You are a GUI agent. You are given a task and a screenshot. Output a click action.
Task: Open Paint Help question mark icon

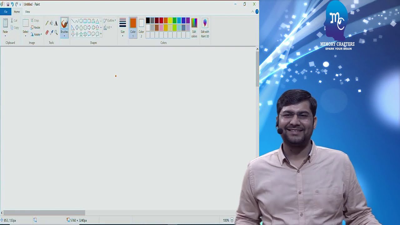[257, 12]
